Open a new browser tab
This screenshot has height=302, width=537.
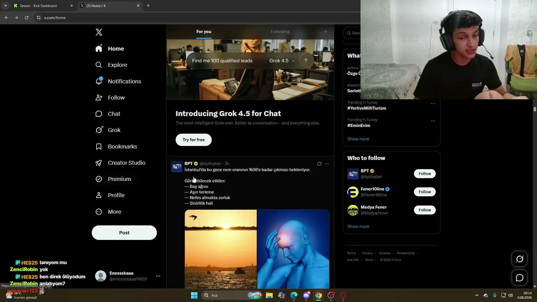pos(148,6)
